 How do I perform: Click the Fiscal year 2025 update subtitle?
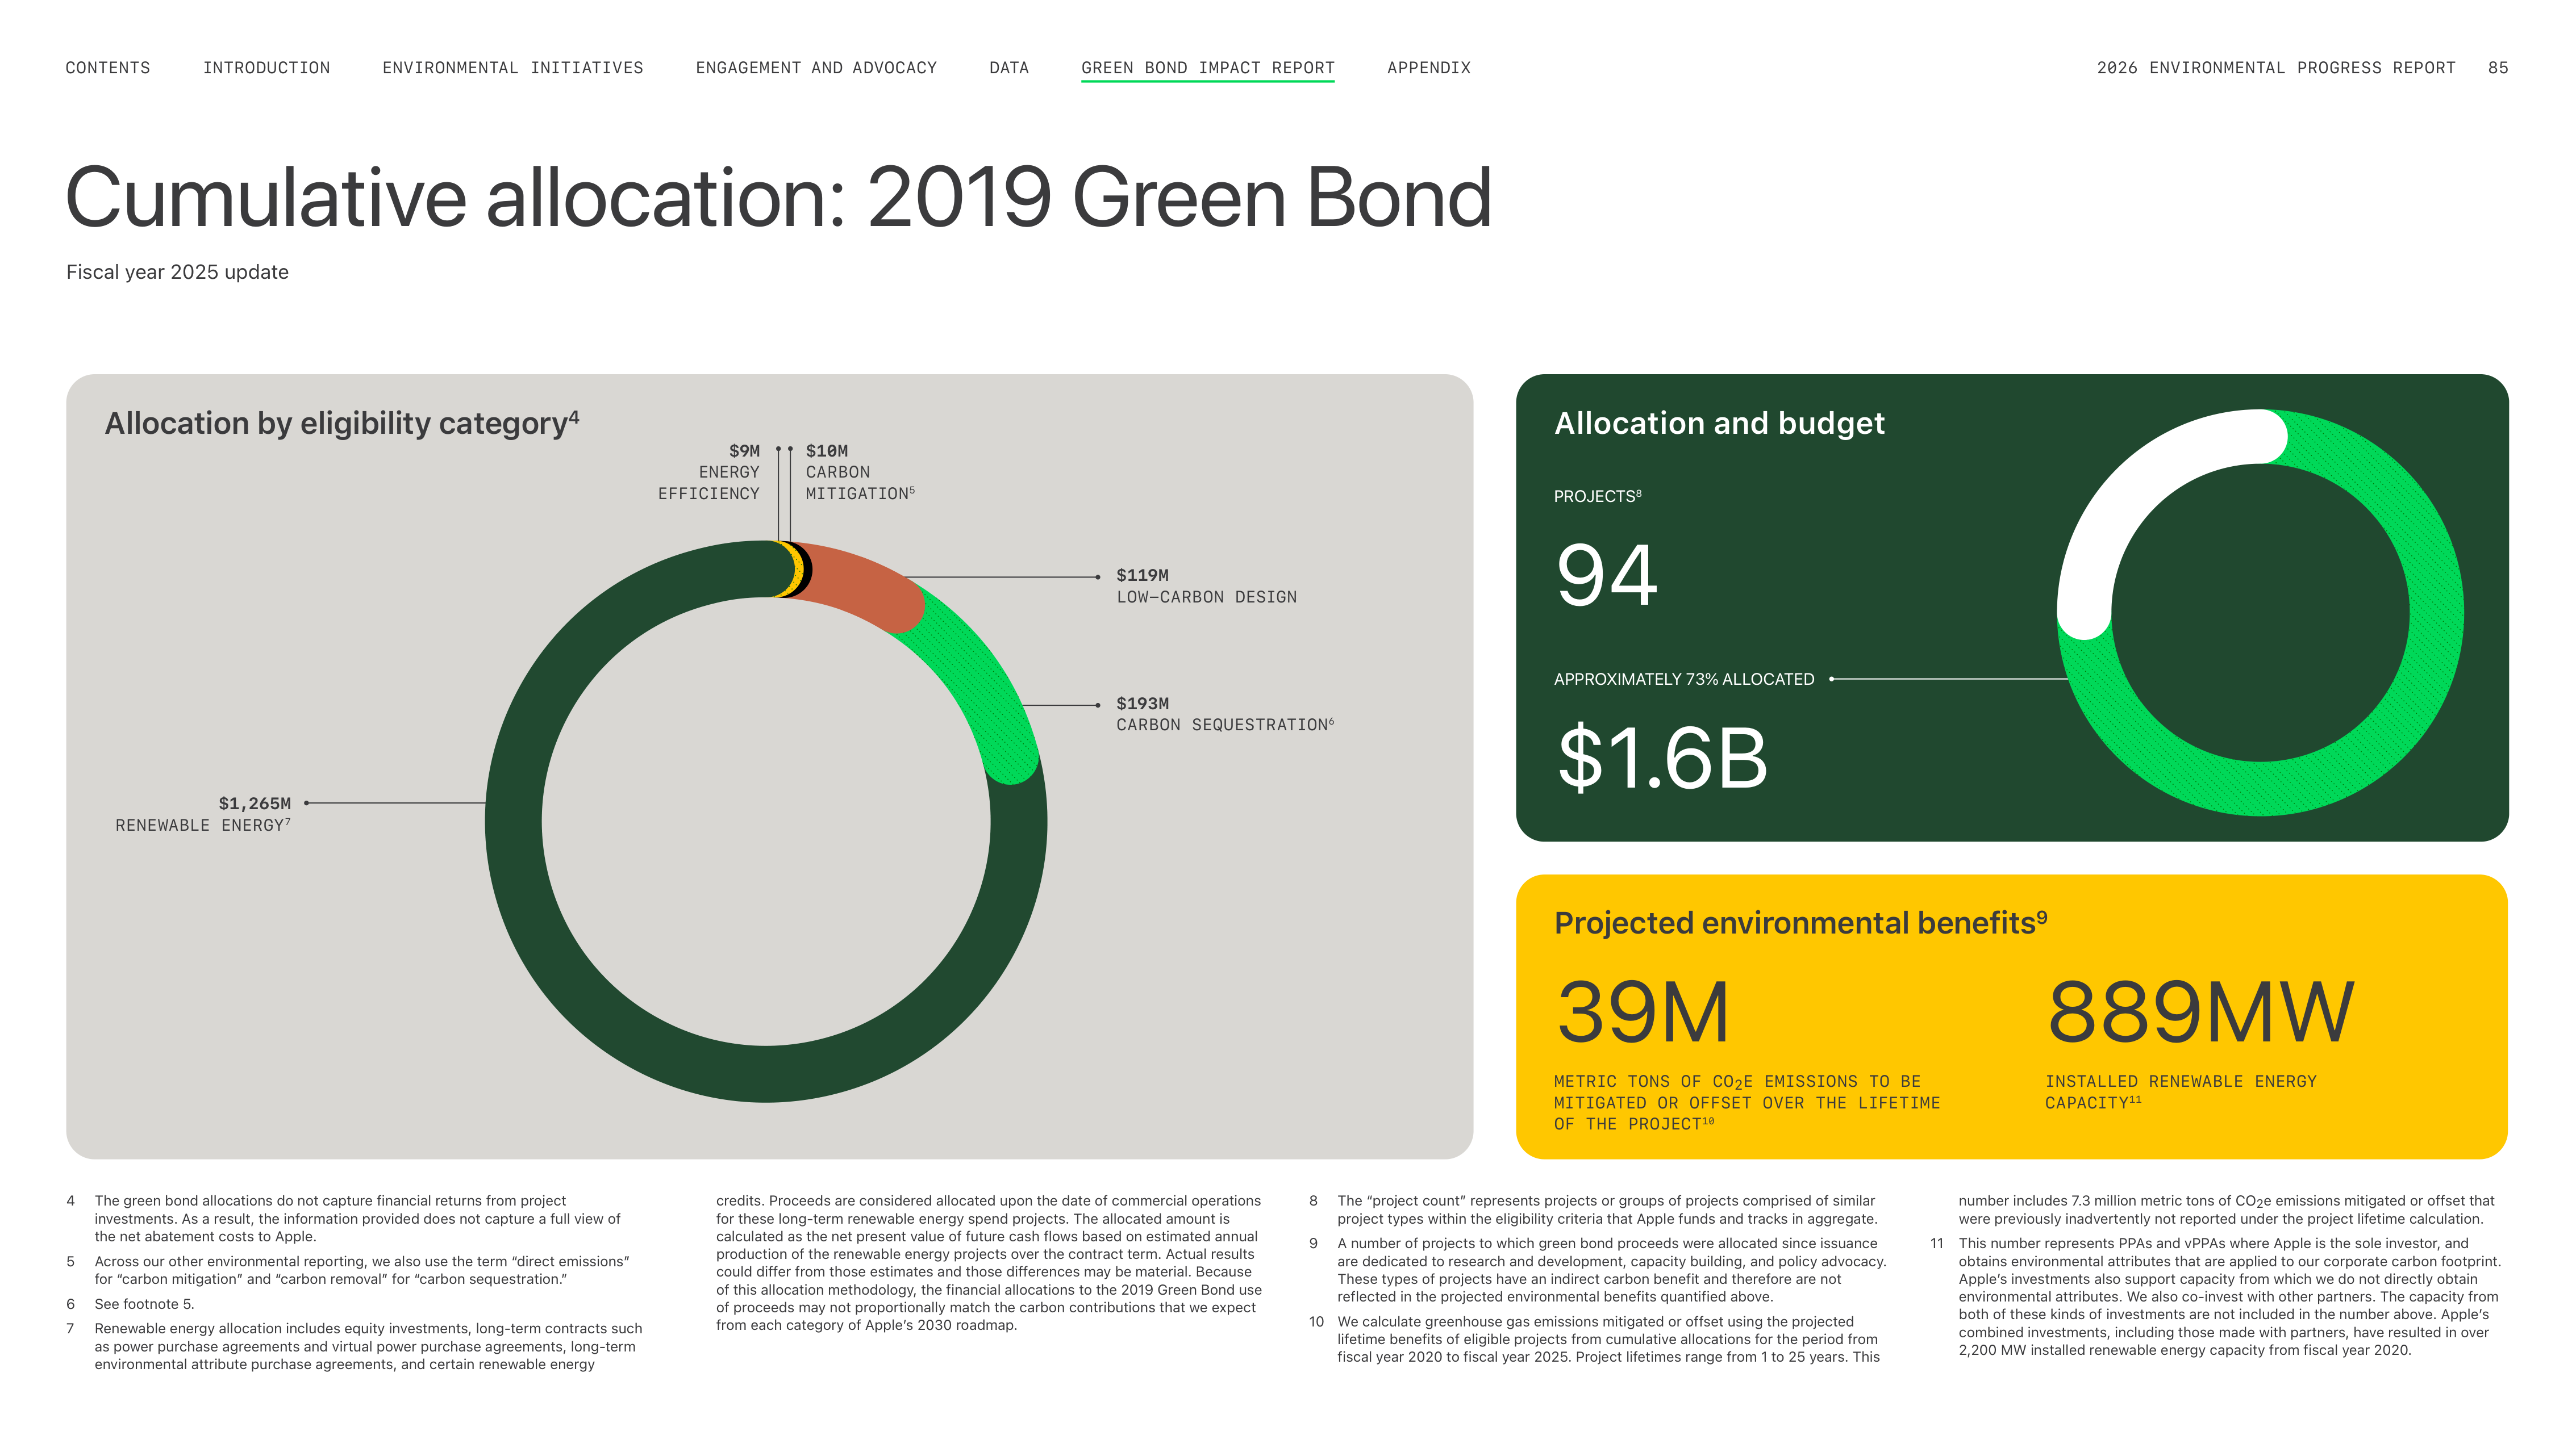click(177, 272)
